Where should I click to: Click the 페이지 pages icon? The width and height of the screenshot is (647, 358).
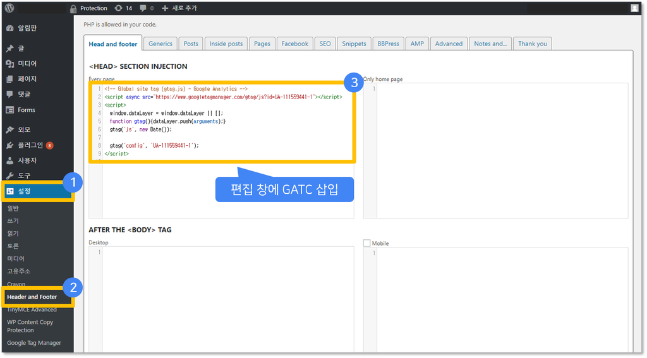tap(10, 79)
